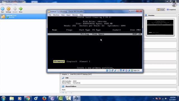Screen dimensions: 179x101
Task: Select Android 7.1.2 in the VM list
Action: (23, 17)
